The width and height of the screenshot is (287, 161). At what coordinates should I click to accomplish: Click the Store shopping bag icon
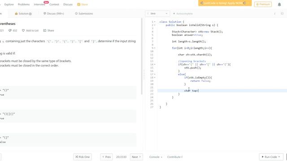coord(79,4)
